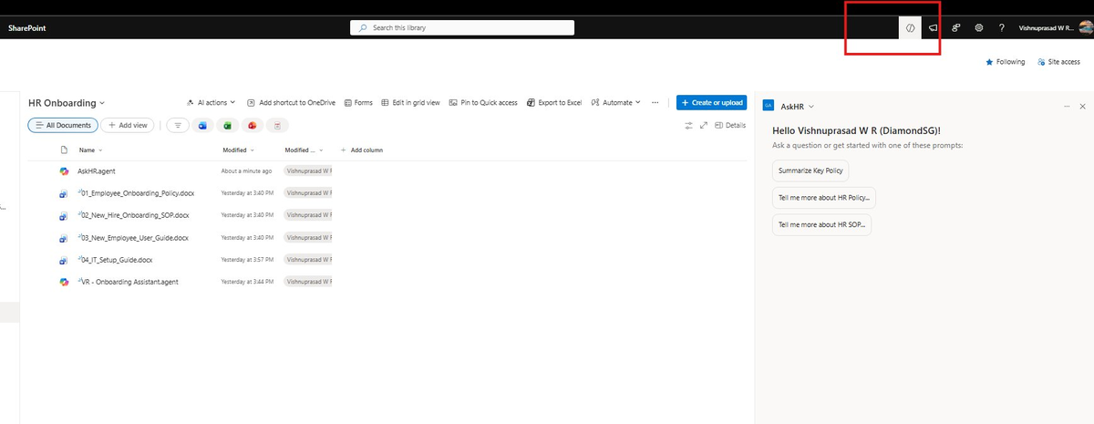Viewport: 1094px width, 424px height.
Task: Open VR - Onboarding Assistant.agent
Action: pyautogui.click(x=129, y=282)
